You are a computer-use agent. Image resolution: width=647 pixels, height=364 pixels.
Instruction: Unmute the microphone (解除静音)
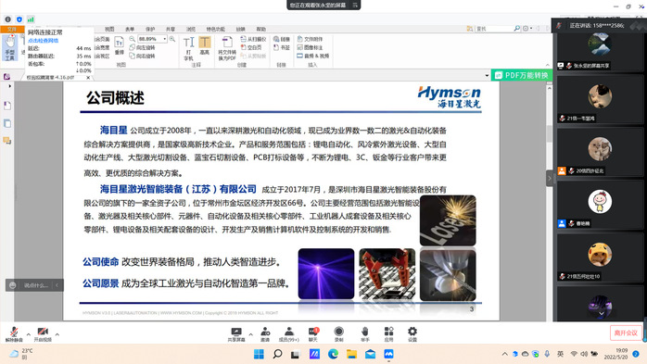14,334
